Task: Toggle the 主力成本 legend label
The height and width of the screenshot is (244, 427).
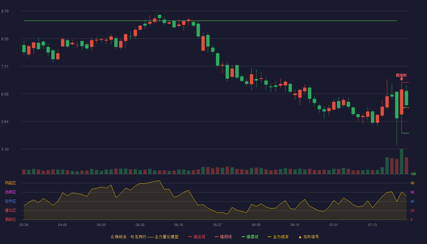Action: (x=281, y=237)
